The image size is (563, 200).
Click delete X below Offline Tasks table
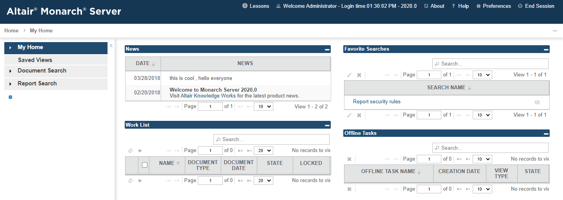pyautogui.click(x=350, y=189)
